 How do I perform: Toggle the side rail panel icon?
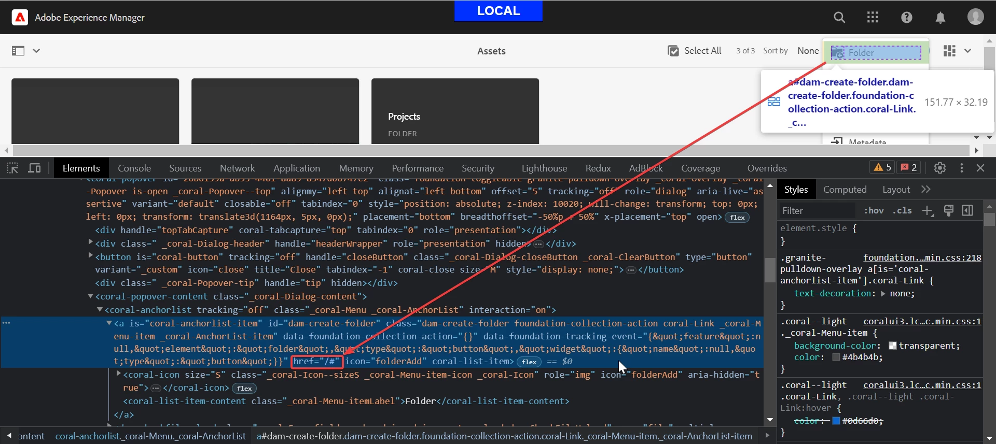pos(18,51)
